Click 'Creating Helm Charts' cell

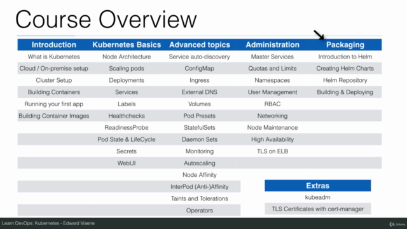tap(345, 68)
